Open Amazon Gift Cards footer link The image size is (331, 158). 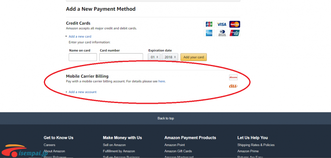click(x=178, y=151)
